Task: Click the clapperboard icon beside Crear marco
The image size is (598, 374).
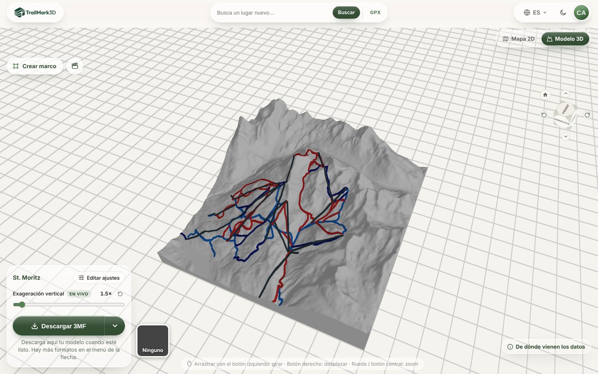Action: pyautogui.click(x=75, y=66)
